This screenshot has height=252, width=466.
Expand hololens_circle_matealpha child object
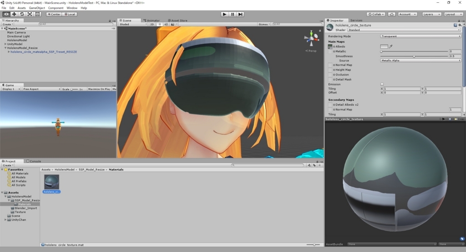pyautogui.click(x=9, y=52)
